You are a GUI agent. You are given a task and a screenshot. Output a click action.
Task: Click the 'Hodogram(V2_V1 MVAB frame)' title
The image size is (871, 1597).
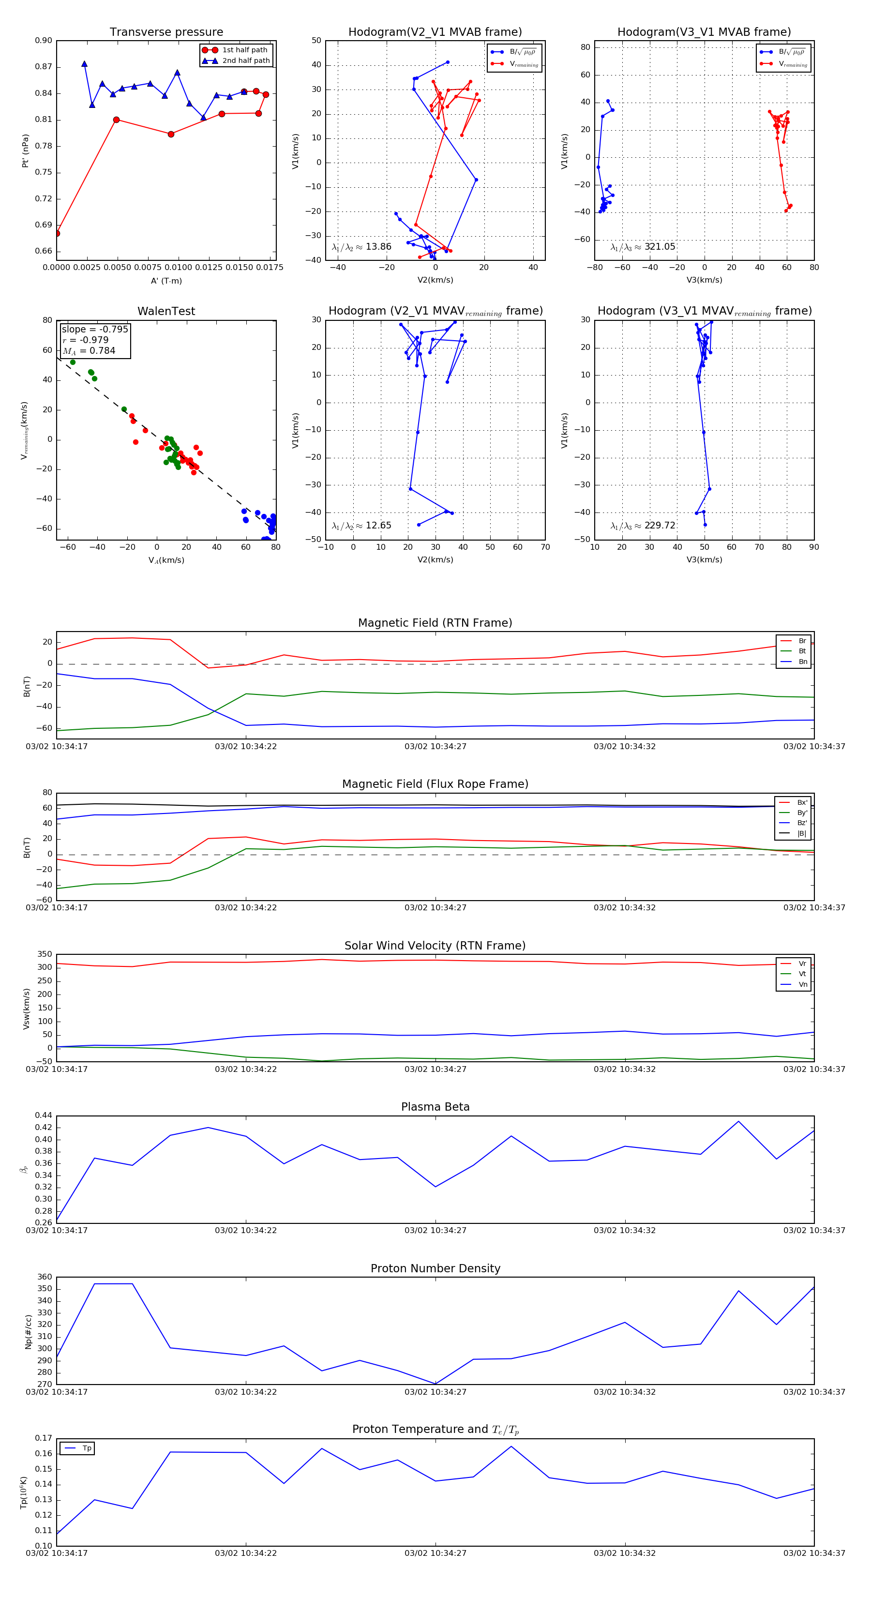435,32
